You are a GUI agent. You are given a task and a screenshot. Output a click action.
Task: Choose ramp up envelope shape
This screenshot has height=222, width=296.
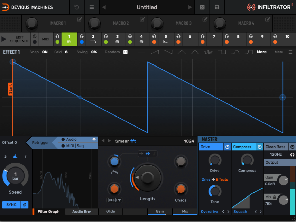(x=155, y=52)
